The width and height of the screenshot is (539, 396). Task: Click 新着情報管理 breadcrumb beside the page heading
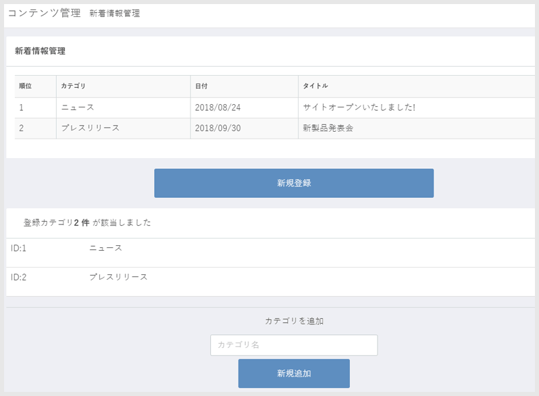click(114, 14)
